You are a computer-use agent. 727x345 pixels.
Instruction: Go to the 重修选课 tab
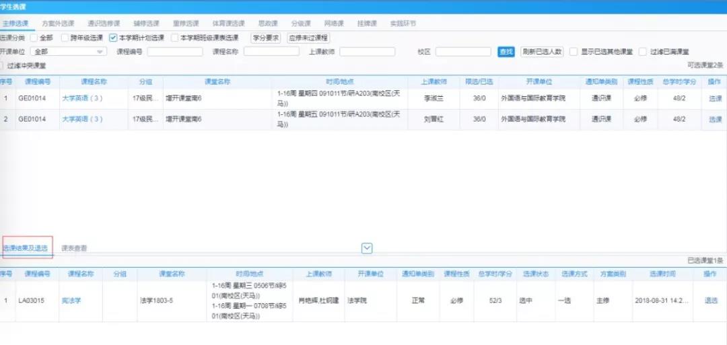(184, 24)
